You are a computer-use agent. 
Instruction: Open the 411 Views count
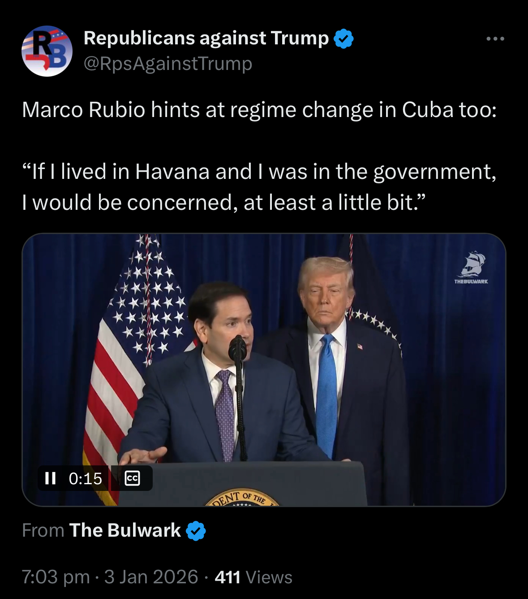(x=253, y=577)
